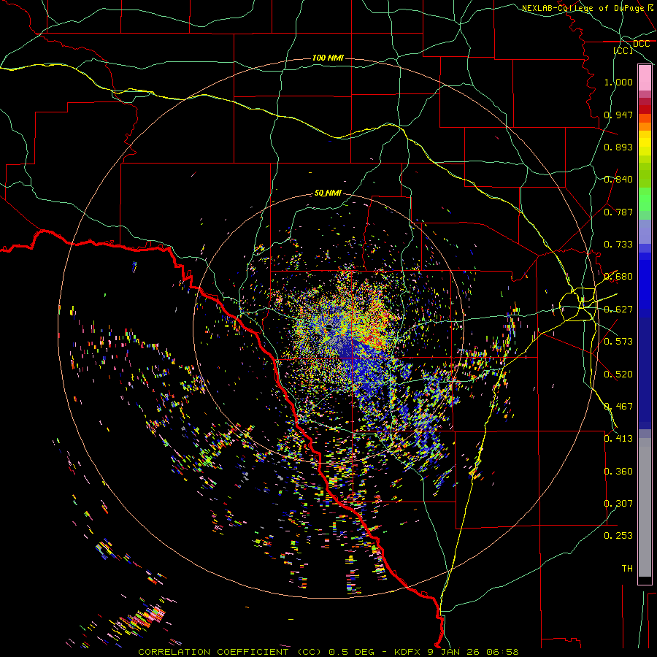657x657 pixels.
Task: Click the 0.5 DEG elevation text
Action: [352, 652]
